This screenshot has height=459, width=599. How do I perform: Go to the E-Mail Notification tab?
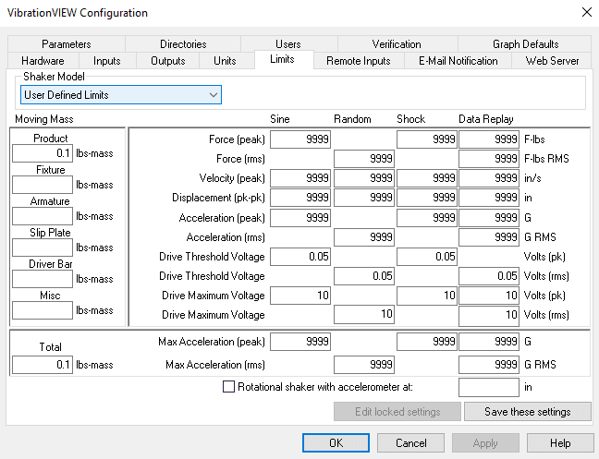click(x=458, y=61)
